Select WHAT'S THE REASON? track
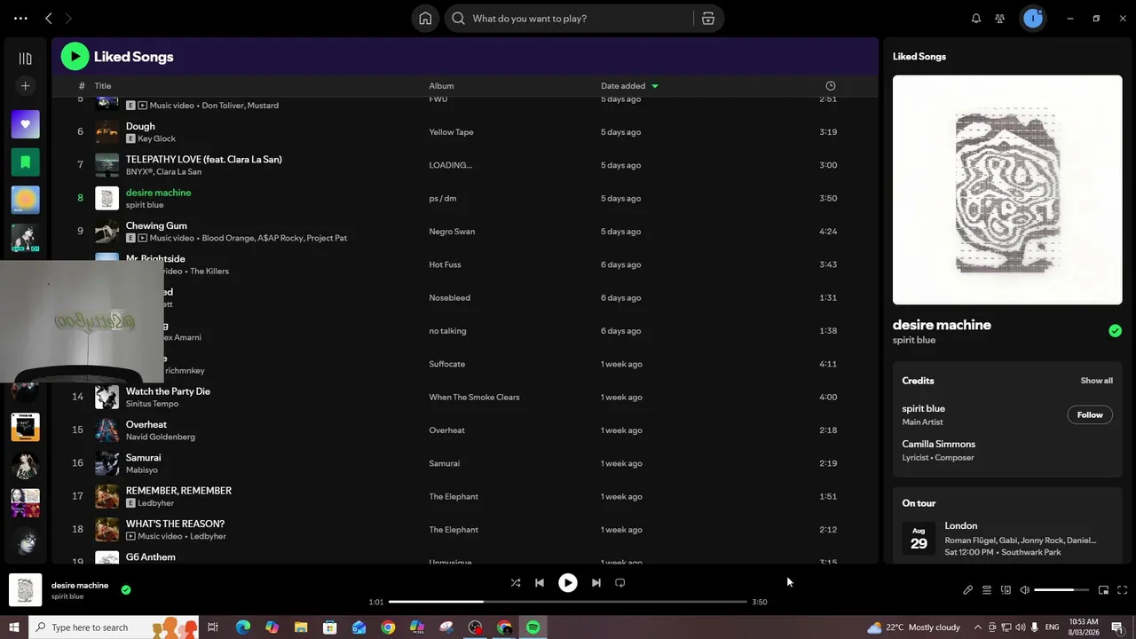This screenshot has width=1136, height=639. click(x=175, y=524)
